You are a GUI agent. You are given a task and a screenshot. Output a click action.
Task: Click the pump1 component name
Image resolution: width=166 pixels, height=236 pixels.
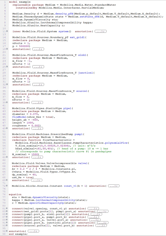(78, 134)
